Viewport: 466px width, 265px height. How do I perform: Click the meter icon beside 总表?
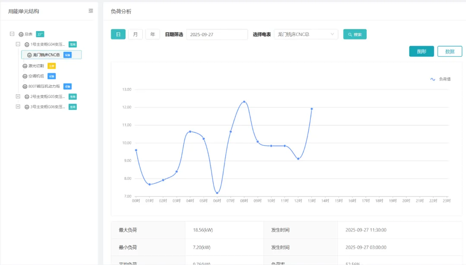click(21, 34)
